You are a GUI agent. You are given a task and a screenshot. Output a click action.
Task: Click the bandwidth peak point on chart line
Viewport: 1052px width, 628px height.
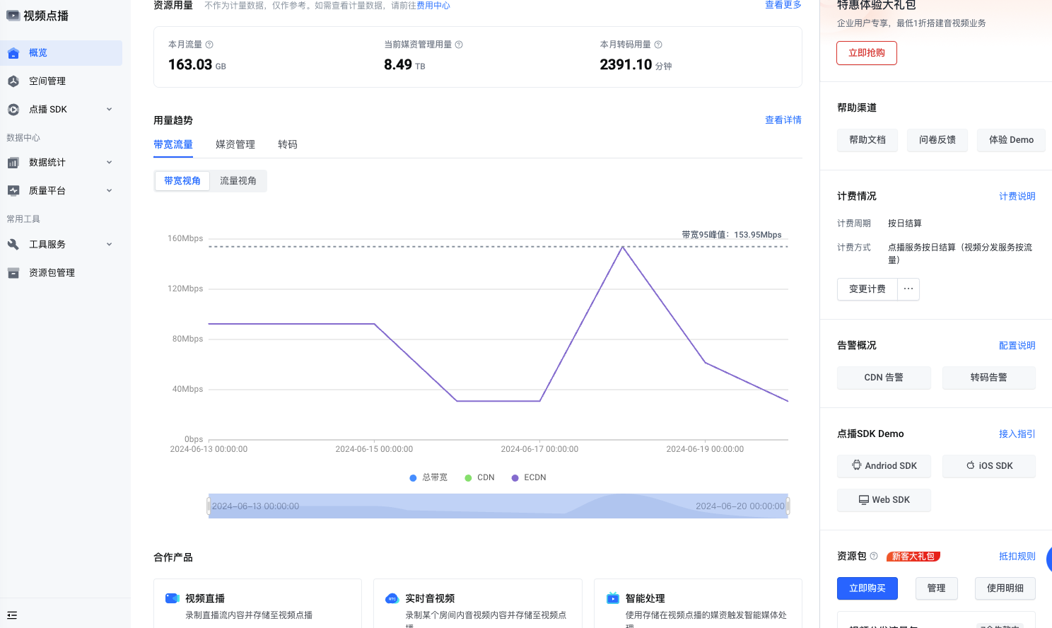pyautogui.click(x=623, y=247)
